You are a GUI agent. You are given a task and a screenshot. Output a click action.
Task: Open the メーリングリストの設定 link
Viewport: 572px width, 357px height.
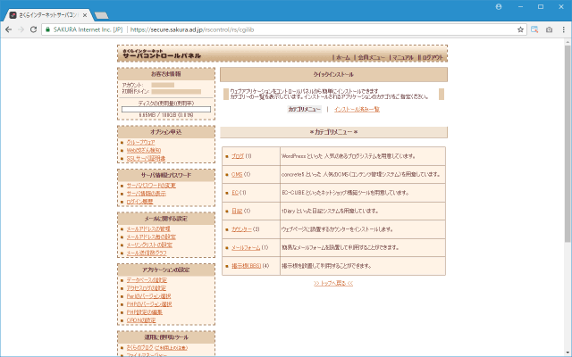pyautogui.click(x=149, y=245)
